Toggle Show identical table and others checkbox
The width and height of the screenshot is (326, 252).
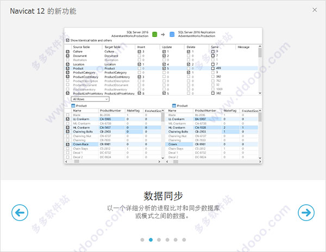point(67,40)
